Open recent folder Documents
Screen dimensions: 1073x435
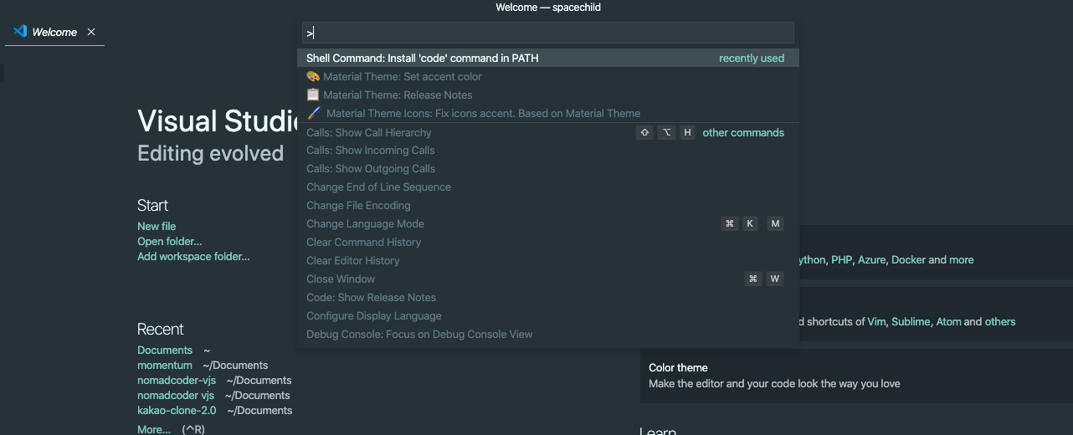coord(165,350)
